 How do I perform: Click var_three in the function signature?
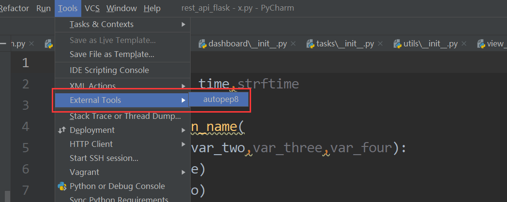[x=287, y=148]
